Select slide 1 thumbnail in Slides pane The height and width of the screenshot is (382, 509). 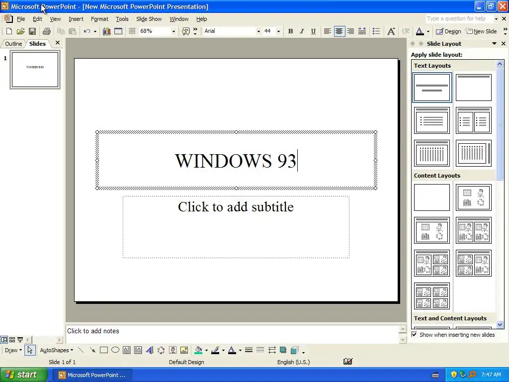35,70
